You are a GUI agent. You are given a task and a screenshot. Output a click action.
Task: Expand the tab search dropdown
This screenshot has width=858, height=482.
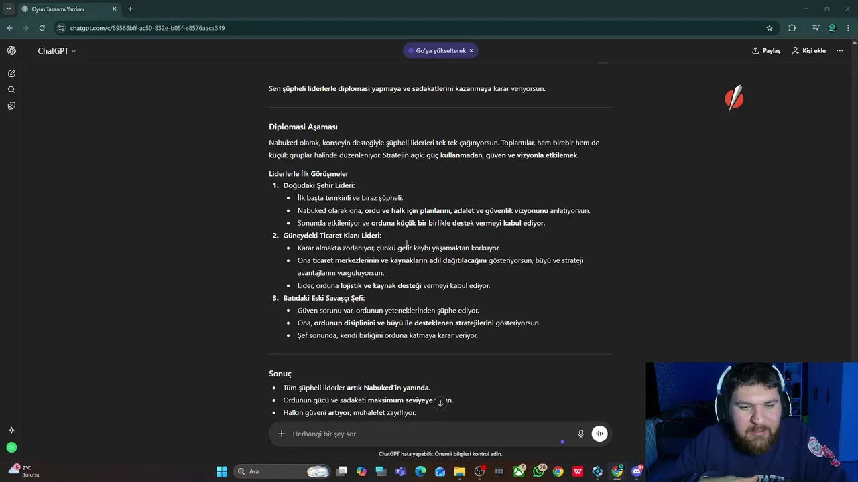(9, 9)
